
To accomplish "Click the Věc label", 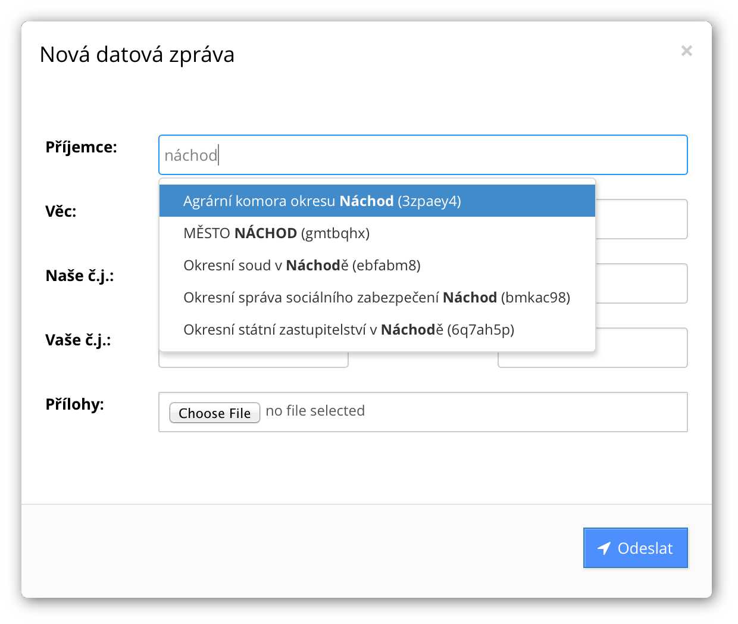I will click(61, 211).
